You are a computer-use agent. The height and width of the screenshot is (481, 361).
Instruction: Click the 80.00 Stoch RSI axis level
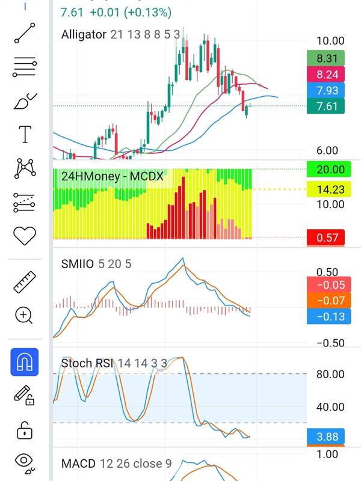(330, 374)
